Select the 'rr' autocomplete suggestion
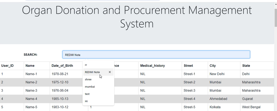 (x=98, y=65)
